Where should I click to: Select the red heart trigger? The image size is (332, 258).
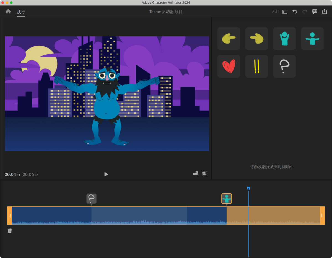coord(229,67)
